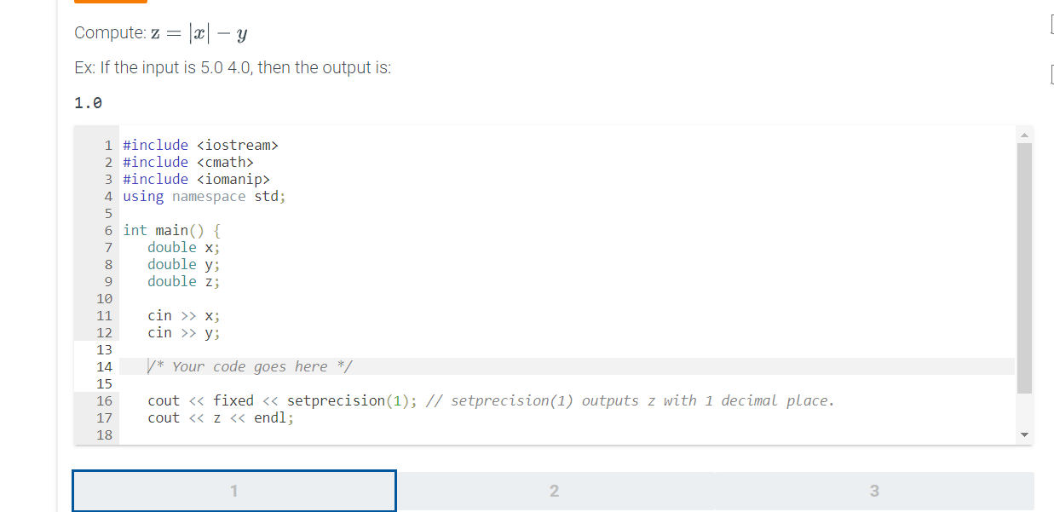The height and width of the screenshot is (512, 1054).
Task: Click the line 14 marker in gutter
Action: pos(104,366)
